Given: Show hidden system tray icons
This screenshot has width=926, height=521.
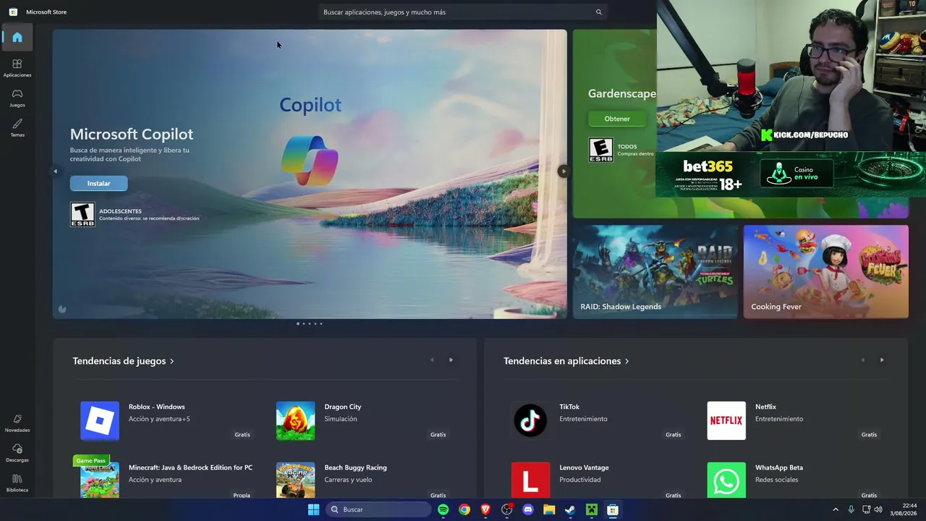Looking at the screenshot, I should pos(836,509).
